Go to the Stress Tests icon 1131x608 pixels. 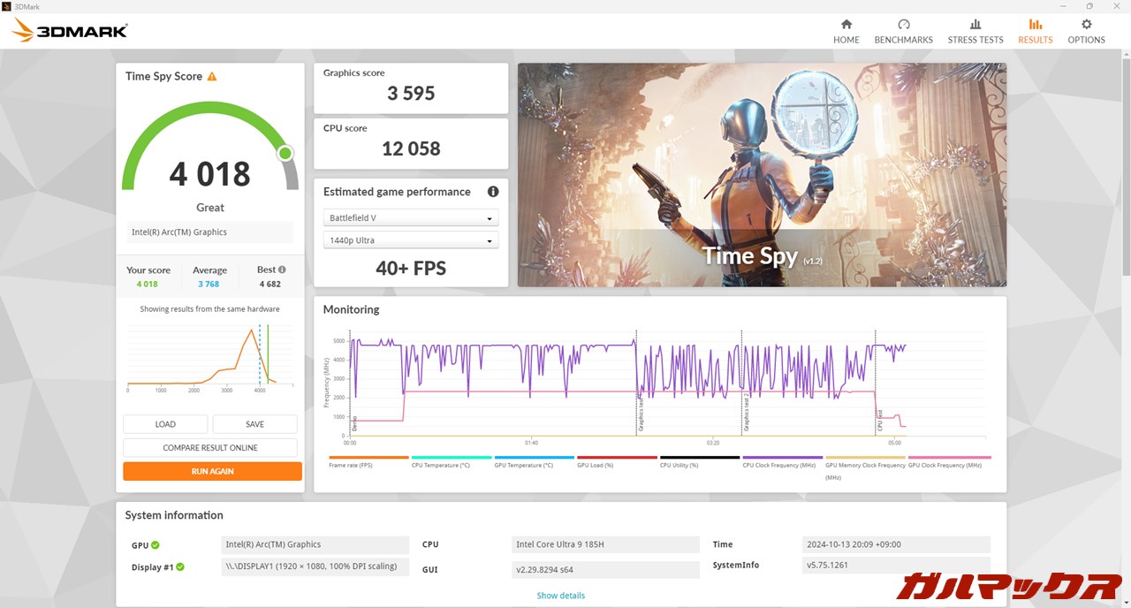pos(975,25)
